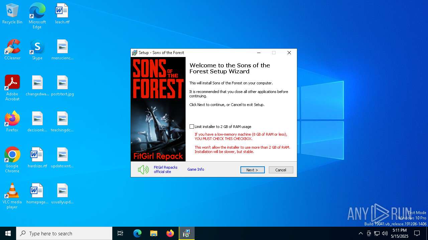The image size is (428, 240).
Task: Click the taskbar search box
Action: tap(64, 233)
